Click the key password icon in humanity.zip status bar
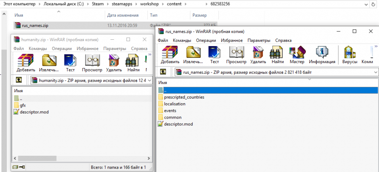379x172 pixels. click(x=22, y=167)
